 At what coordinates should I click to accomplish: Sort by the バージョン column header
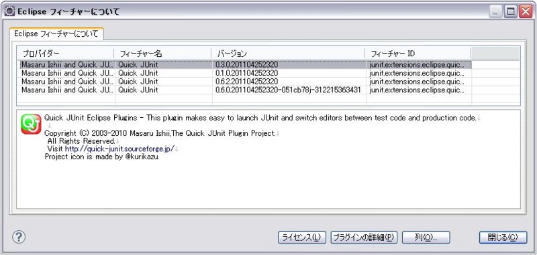(288, 54)
